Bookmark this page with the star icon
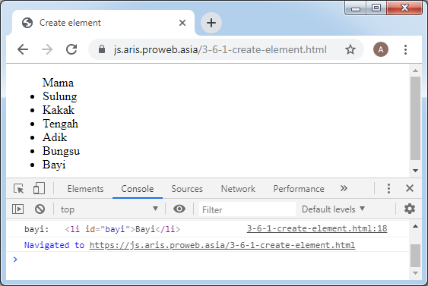428x286 pixels. click(x=350, y=49)
